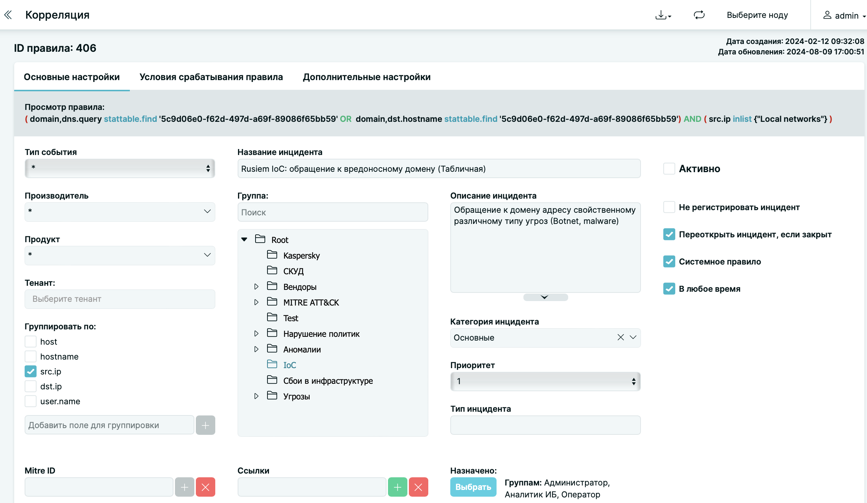This screenshot has width=867, height=503.
Task: Open the Приоритет selector
Action: 545,381
